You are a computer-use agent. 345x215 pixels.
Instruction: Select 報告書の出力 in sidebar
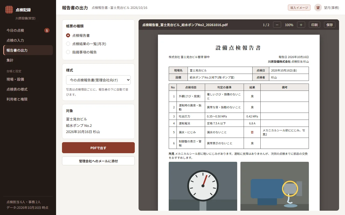(28, 50)
